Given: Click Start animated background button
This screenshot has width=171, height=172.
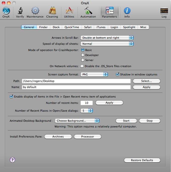Looking at the screenshot, I should click(126, 121).
